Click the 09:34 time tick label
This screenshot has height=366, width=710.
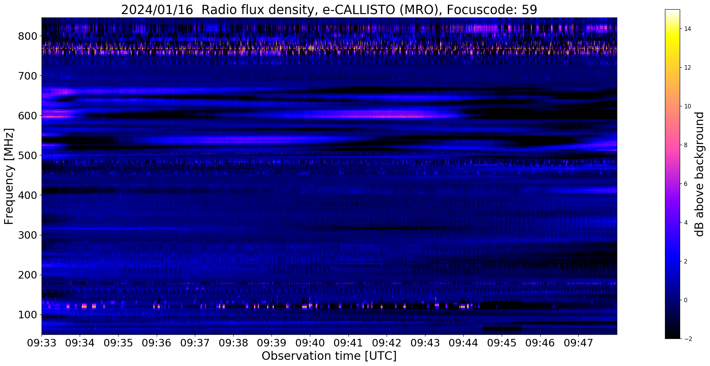[80, 343]
